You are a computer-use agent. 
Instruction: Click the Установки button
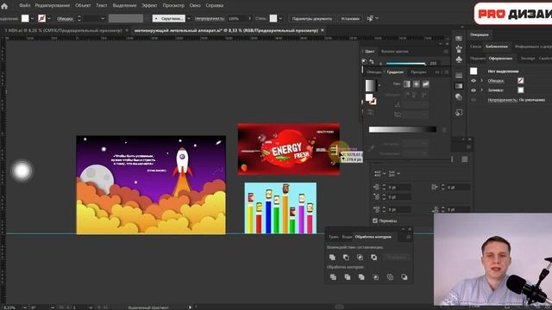pos(350,19)
